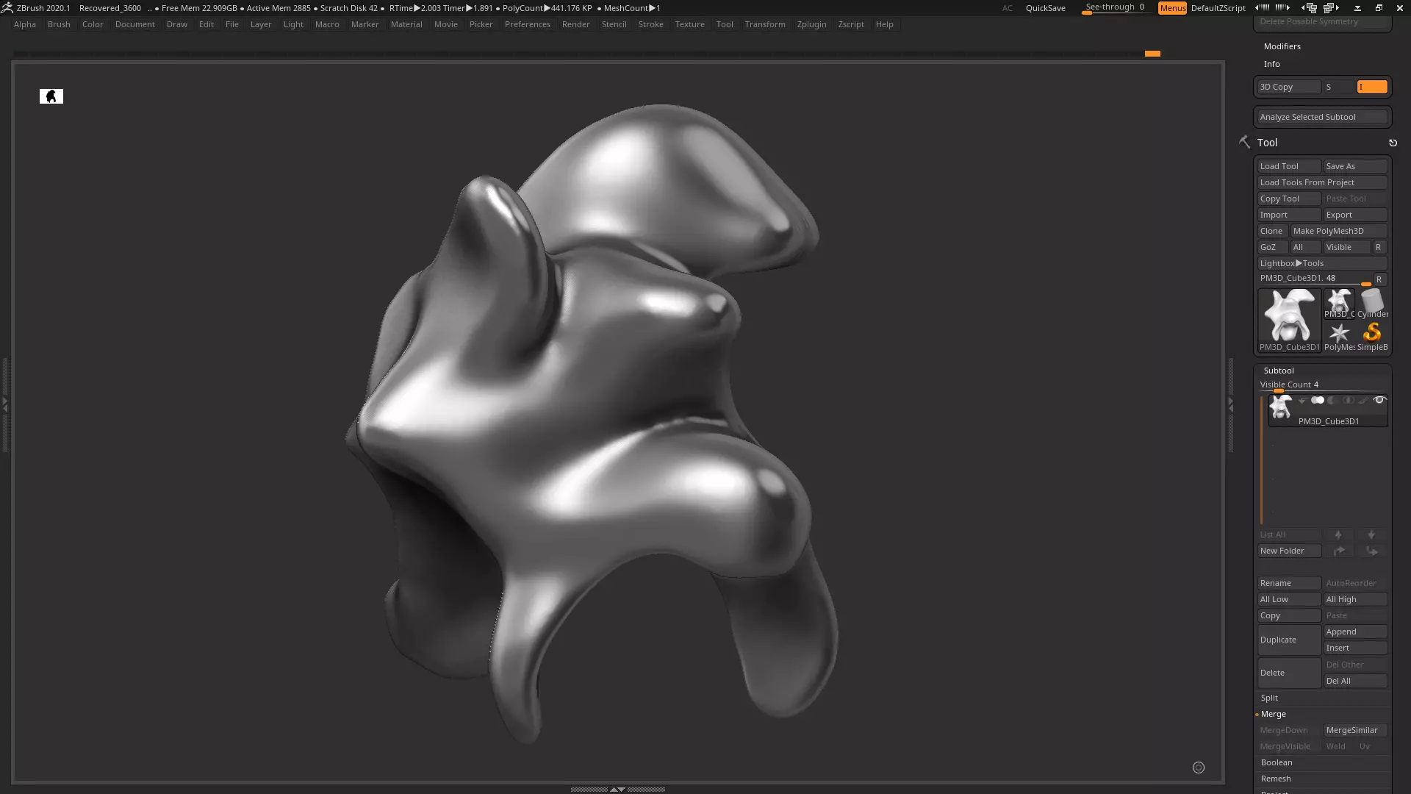
Task: Collapse the right tray divider arrow
Action: (x=1231, y=404)
